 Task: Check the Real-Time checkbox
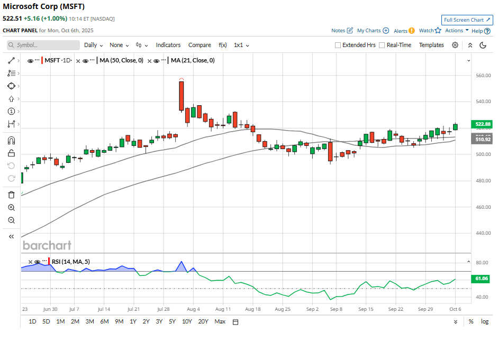click(x=382, y=45)
